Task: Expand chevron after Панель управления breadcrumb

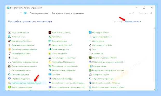Action: (x=50, y=13)
